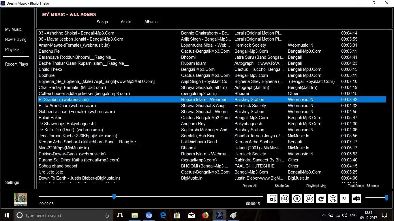Click artist Anupam Roy

click(x=193, y=124)
